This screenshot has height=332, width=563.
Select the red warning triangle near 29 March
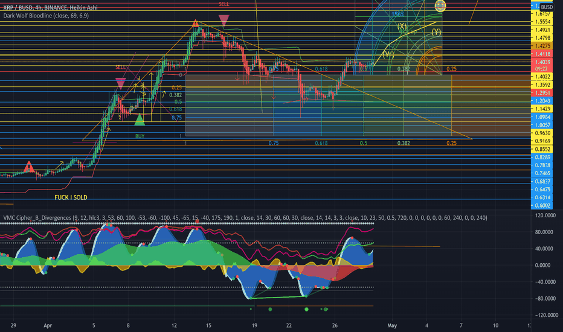[29, 167]
